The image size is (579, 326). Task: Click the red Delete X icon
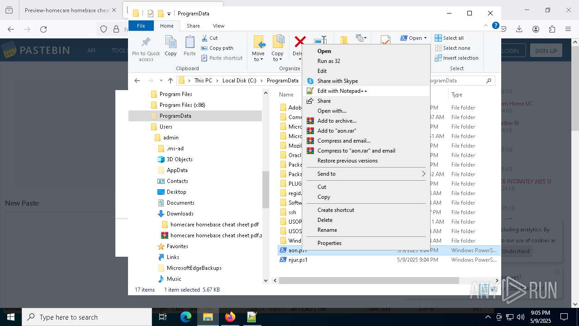point(299,42)
